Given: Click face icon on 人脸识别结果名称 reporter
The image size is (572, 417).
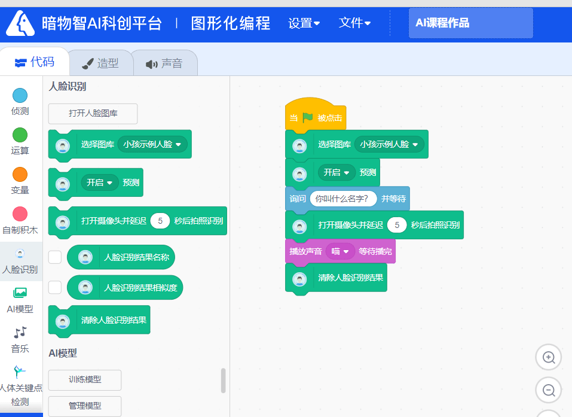Looking at the screenshot, I should pyautogui.click(x=85, y=257).
